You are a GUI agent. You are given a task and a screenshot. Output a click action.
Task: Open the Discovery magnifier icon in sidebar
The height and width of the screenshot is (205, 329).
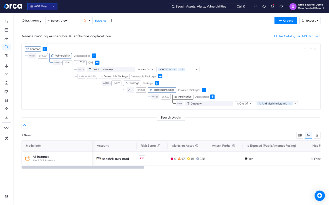click(x=6, y=47)
